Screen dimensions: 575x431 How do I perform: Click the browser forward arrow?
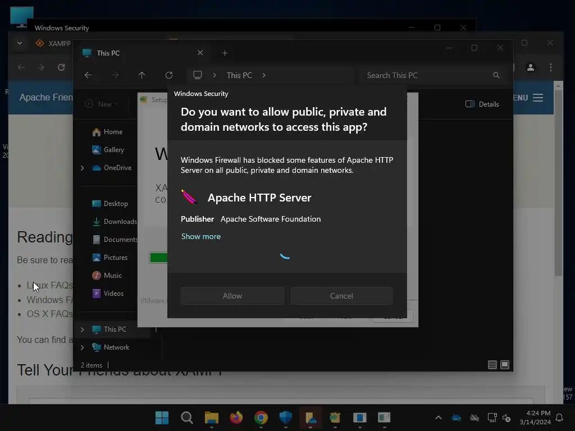coord(41,67)
